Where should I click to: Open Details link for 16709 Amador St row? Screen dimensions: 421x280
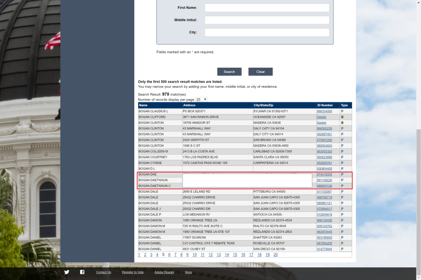tap(321, 122)
